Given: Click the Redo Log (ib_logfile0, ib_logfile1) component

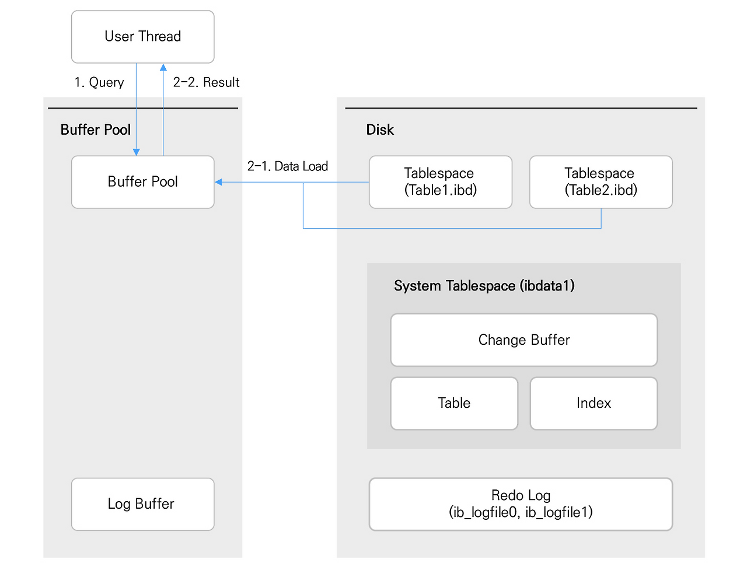Looking at the screenshot, I should click(521, 503).
